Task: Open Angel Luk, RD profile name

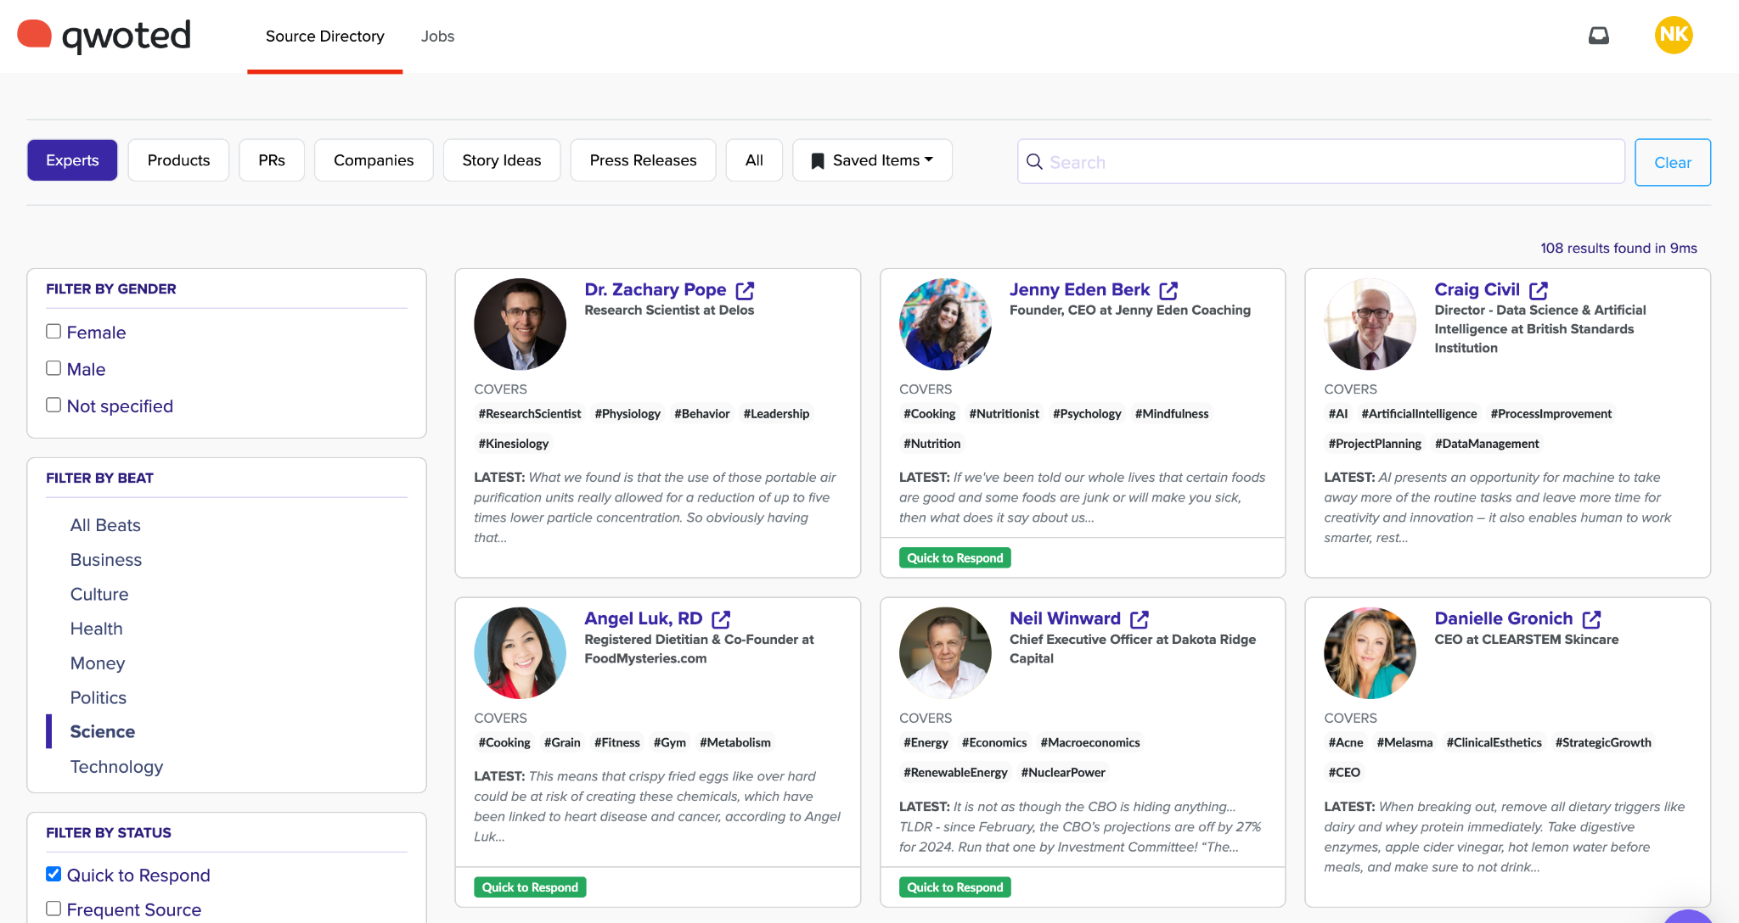Action: click(x=644, y=618)
